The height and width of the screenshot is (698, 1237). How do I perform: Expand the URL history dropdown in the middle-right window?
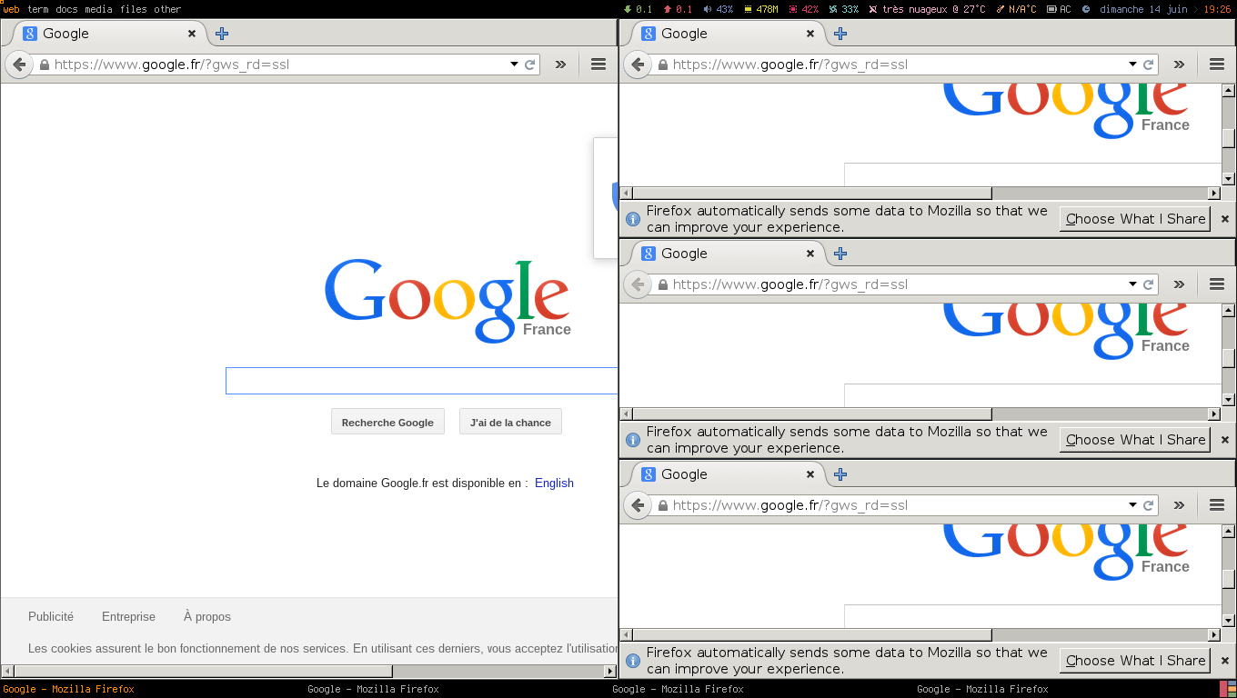[1132, 284]
